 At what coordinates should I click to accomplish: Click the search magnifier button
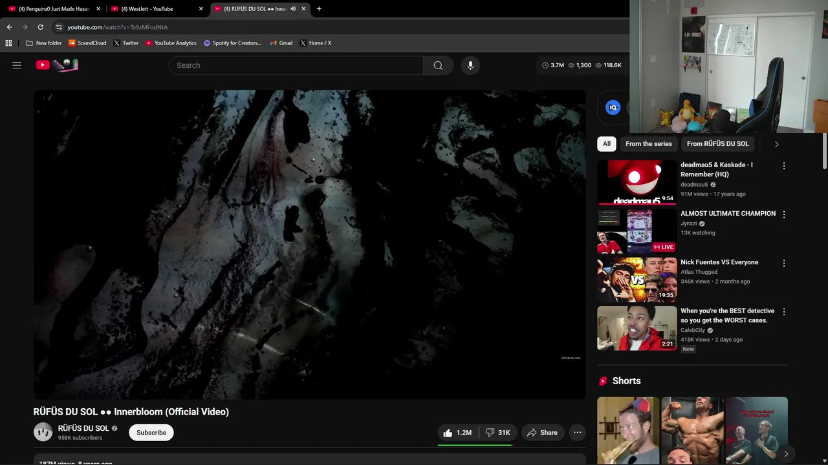pos(438,65)
